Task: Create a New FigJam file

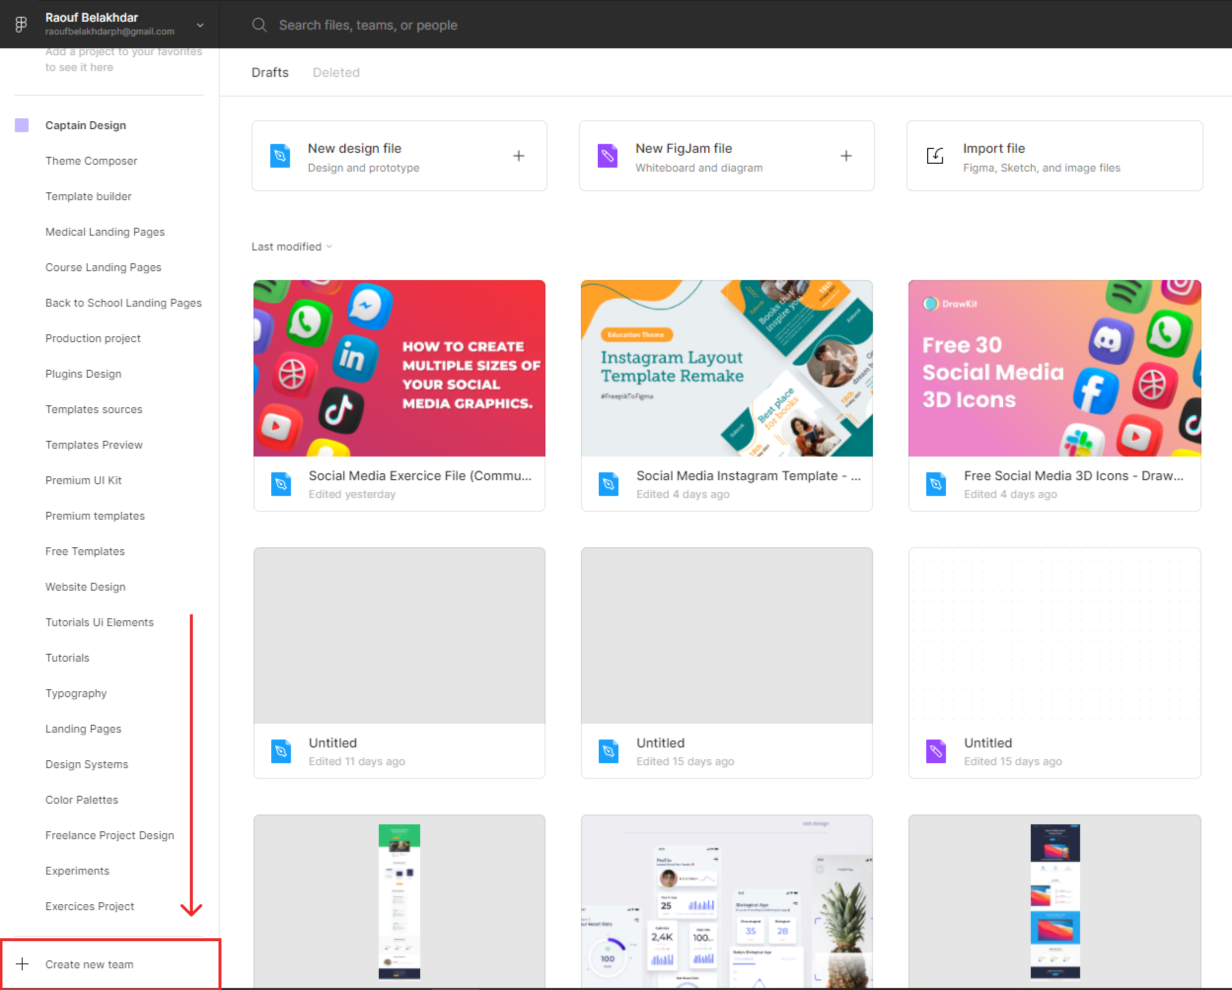Action: click(726, 156)
